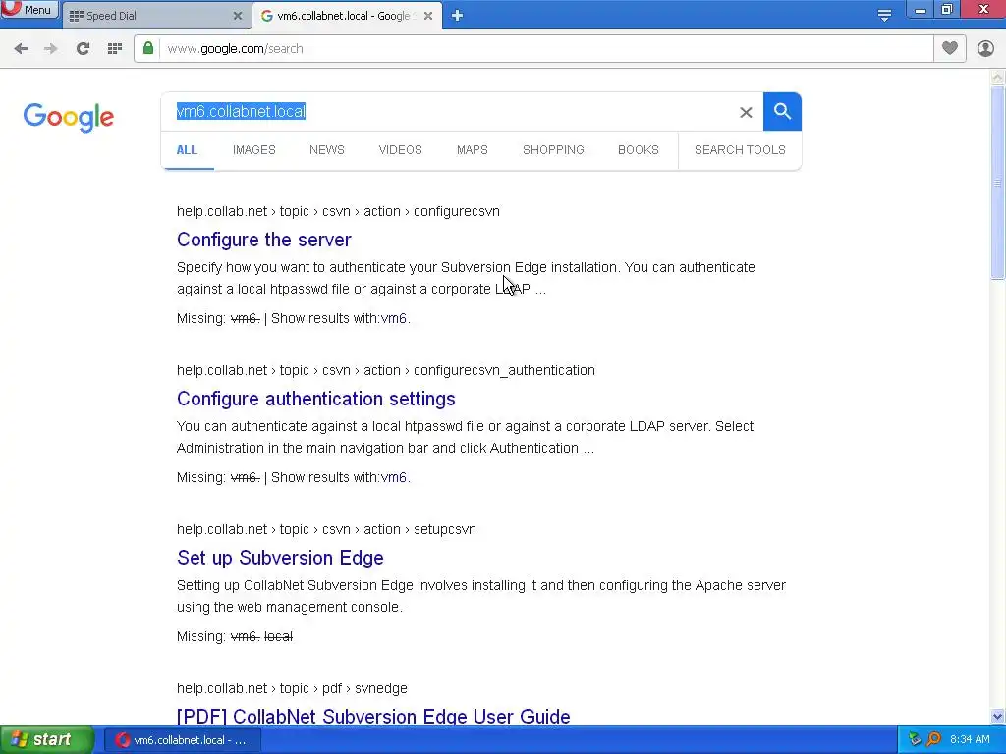Switch to BOOKS results
Image resolution: width=1006 pixels, height=754 pixels.
click(639, 150)
